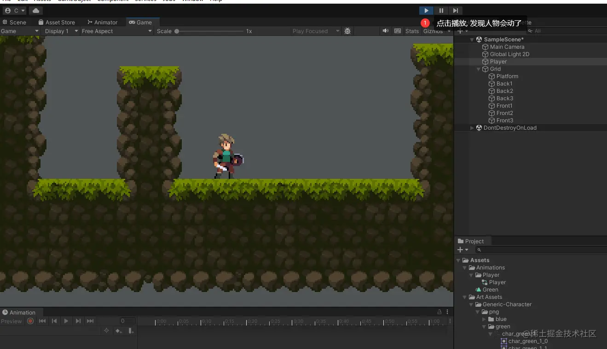607x349 pixels.
Task: Click the Play button in top toolbar
Action: pyautogui.click(x=426, y=11)
